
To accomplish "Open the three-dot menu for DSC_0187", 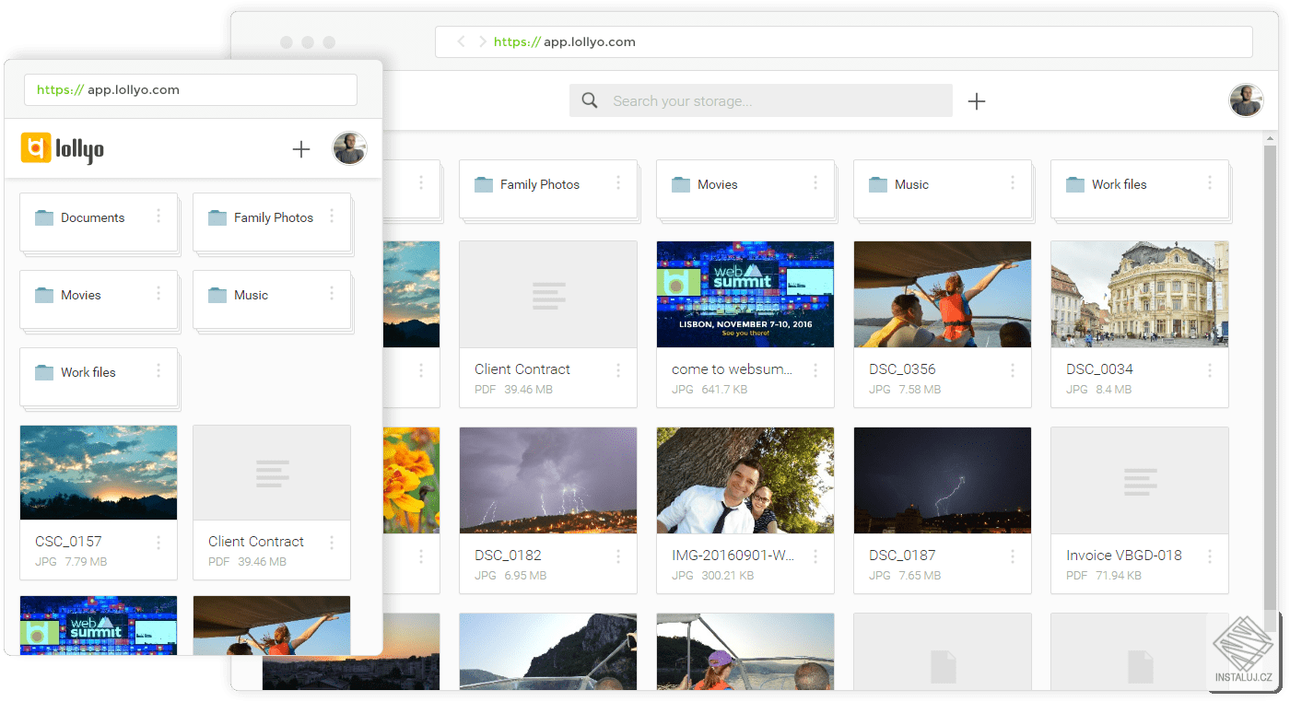I will coord(1013,556).
